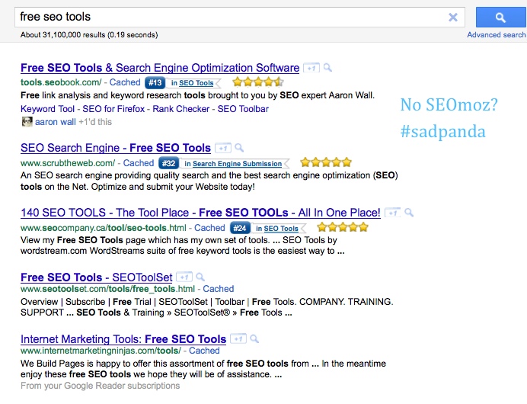Open the 'Search Engine Submission' category link
The width and height of the screenshot is (527, 404).
[x=237, y=163]
